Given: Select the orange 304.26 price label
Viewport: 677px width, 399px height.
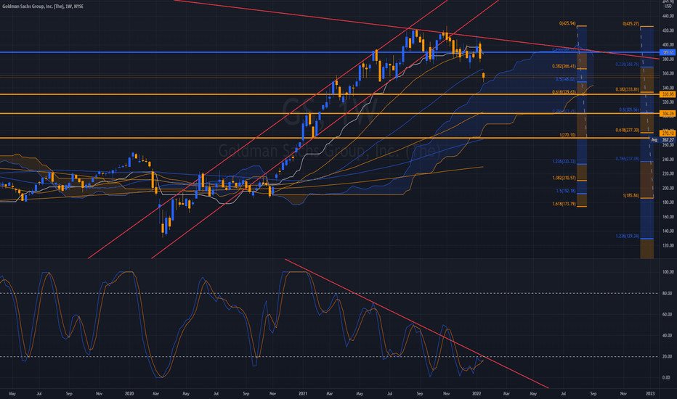Looking at the screenshot, I should pos(668,113).
